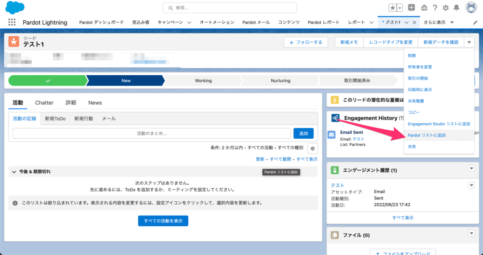
Task: Click the pencil icon to edit navigation
Action: 475,23
